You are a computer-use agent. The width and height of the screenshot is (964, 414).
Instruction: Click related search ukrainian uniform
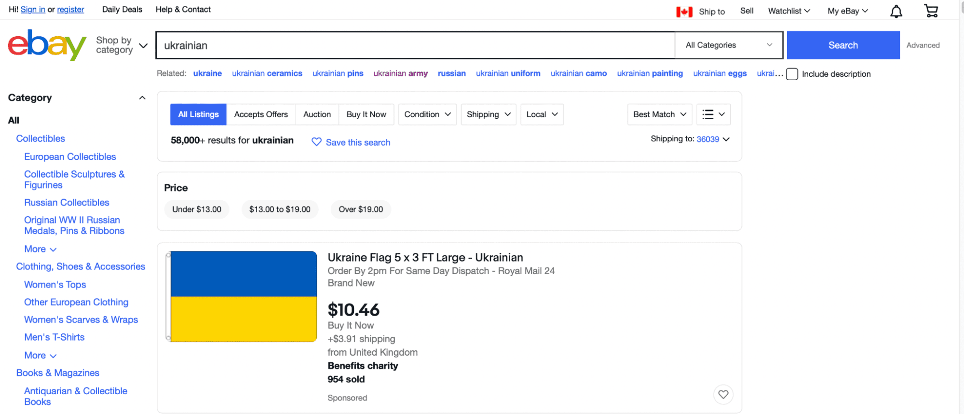508,73
